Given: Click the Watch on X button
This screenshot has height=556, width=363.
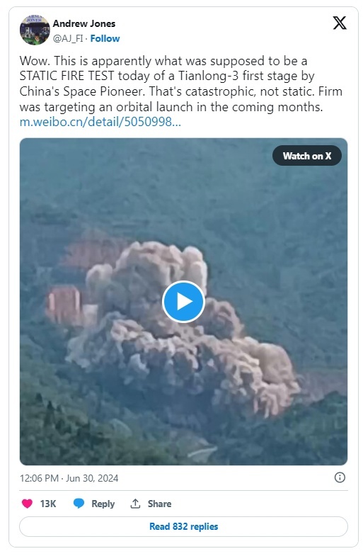Looking at the screenshot, I should 306,156.
